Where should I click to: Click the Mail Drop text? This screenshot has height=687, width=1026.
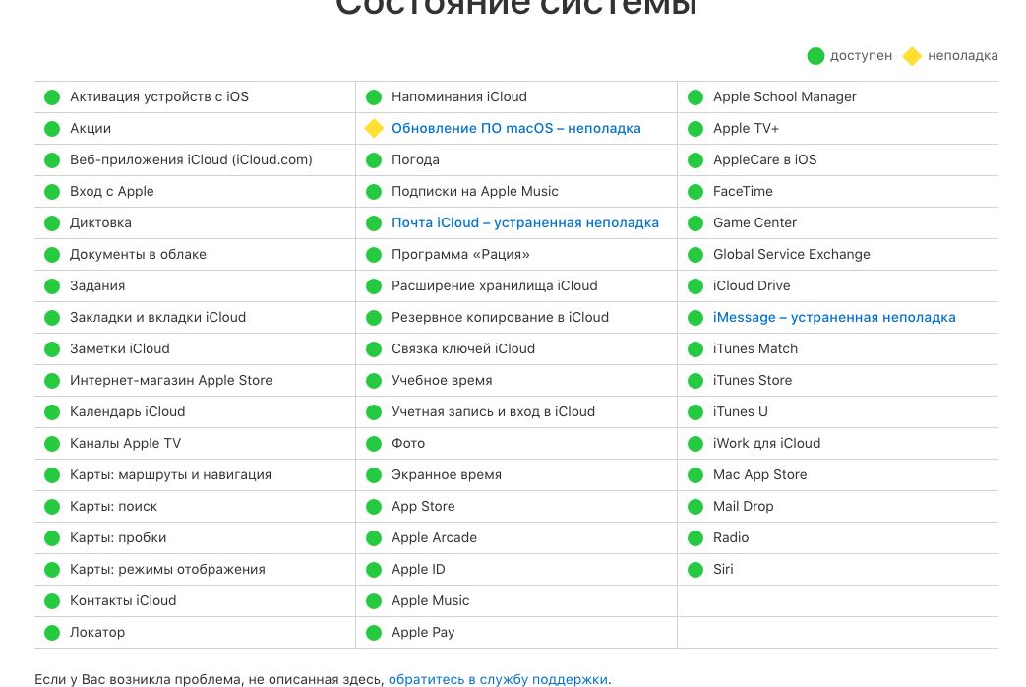[x=744, y=506]
